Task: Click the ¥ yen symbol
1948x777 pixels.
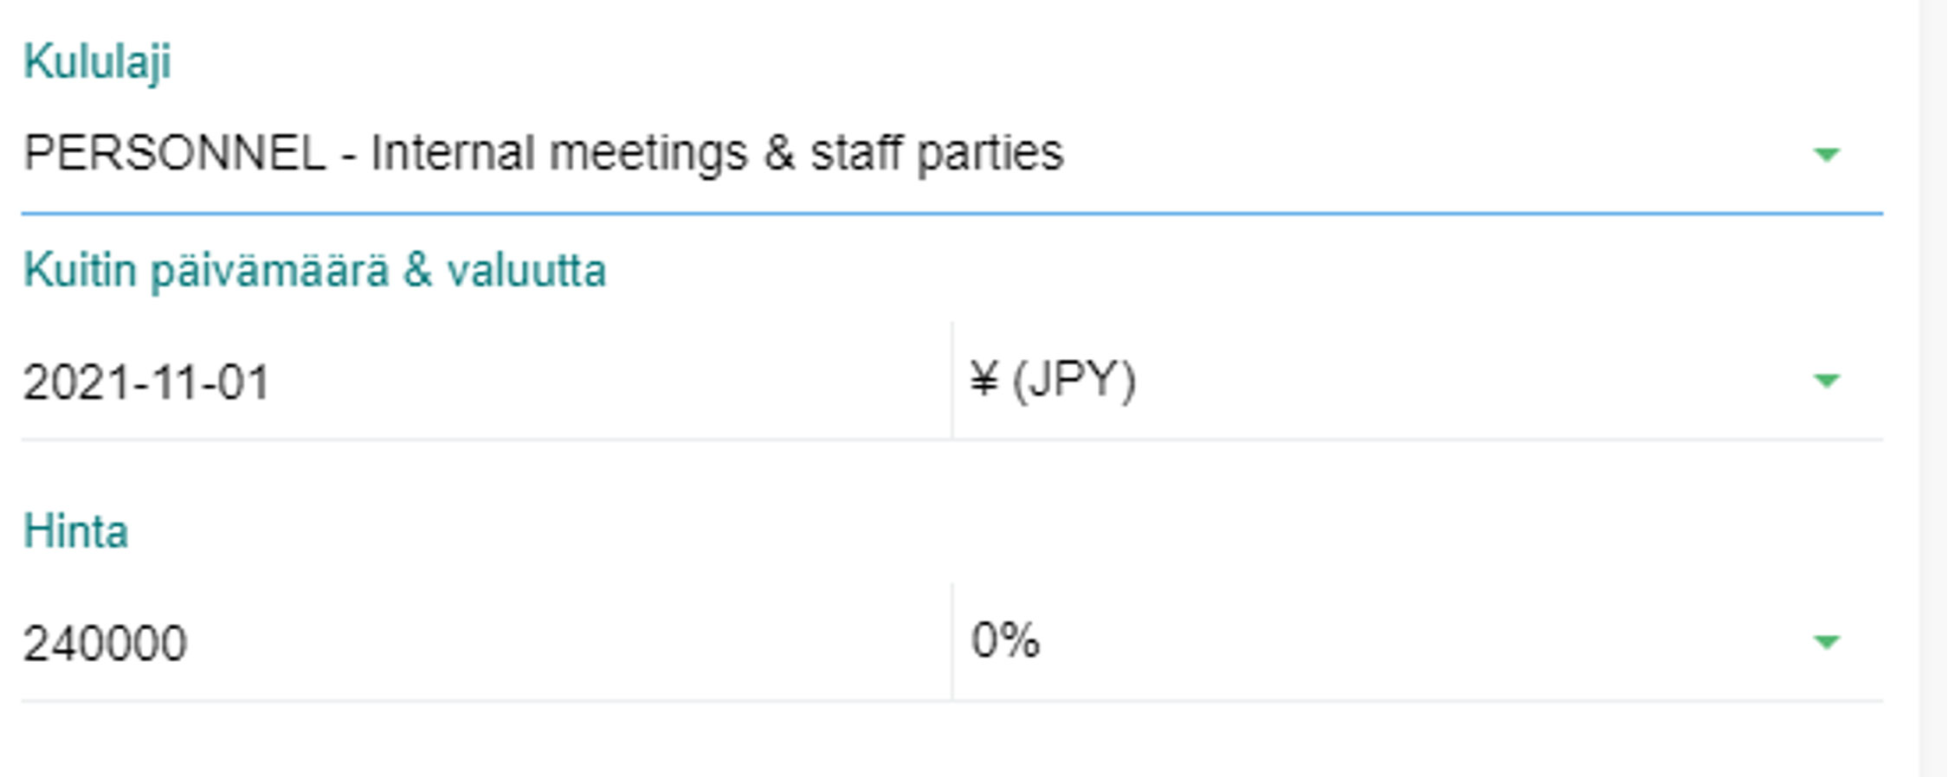Action: coord(984,380)
